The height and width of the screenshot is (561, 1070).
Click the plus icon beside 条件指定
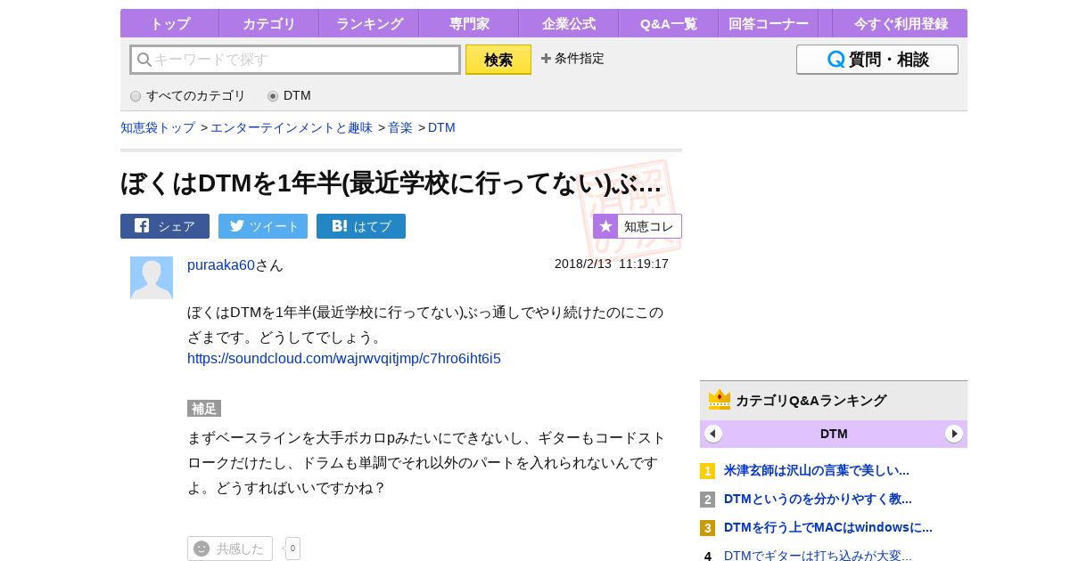coord(546,58)
